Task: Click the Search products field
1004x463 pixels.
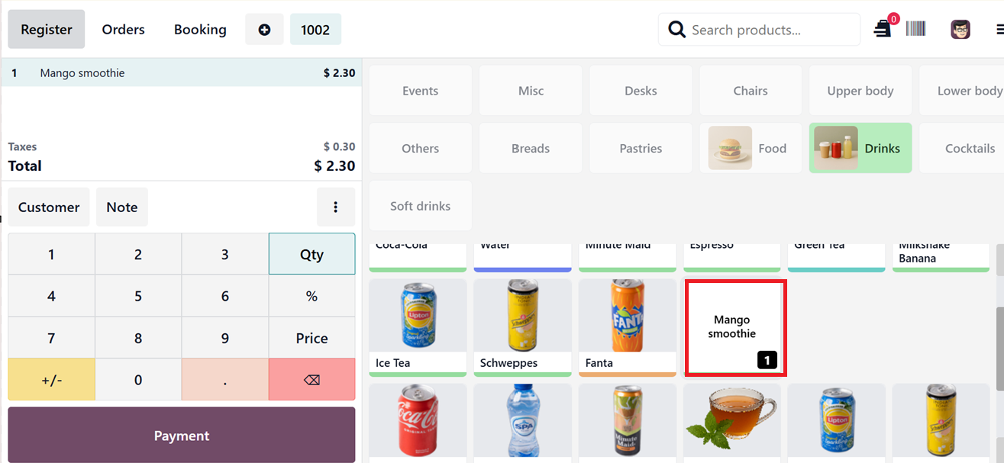Action: [771, 30]
